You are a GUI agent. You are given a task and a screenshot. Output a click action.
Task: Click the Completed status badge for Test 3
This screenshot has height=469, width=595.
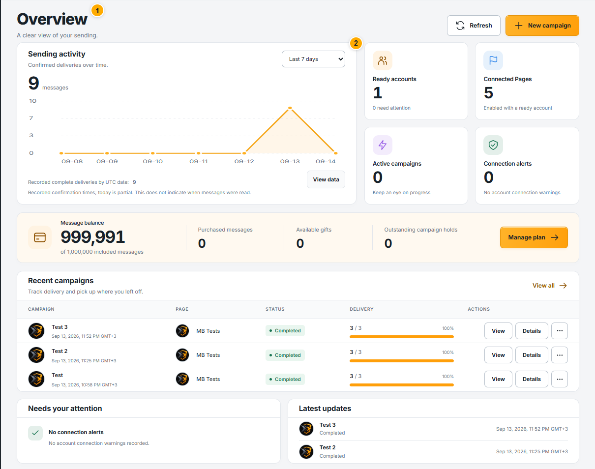[x=285, y=331]
